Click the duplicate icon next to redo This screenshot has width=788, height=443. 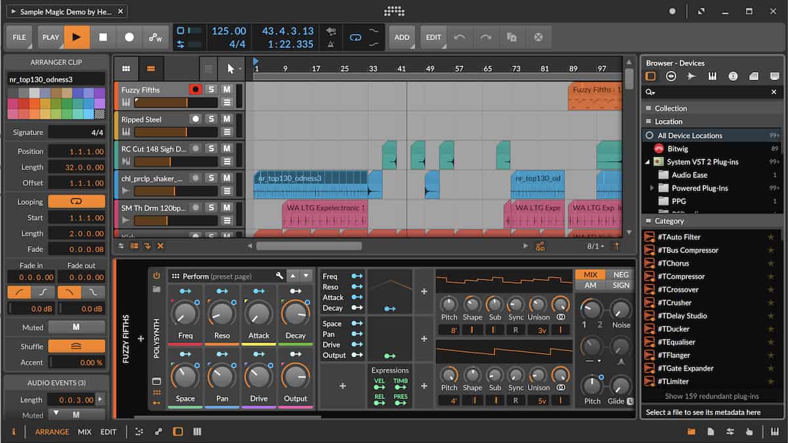(x=512, y=37)
